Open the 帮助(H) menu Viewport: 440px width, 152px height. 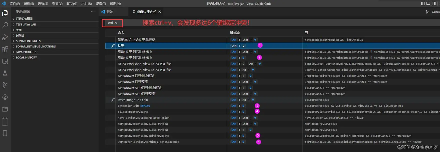[115, 3]
